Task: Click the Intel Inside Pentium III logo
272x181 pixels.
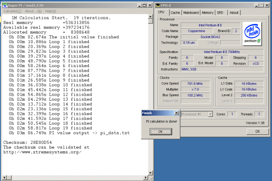Action: click(252, 34)
